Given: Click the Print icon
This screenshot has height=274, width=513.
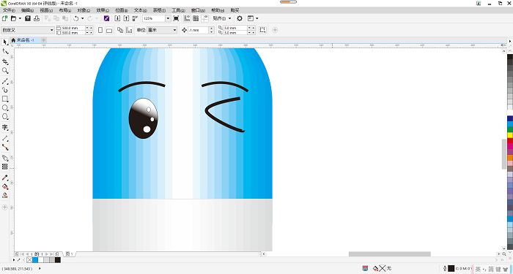Looking at the screenshot, I should point(37,18).
